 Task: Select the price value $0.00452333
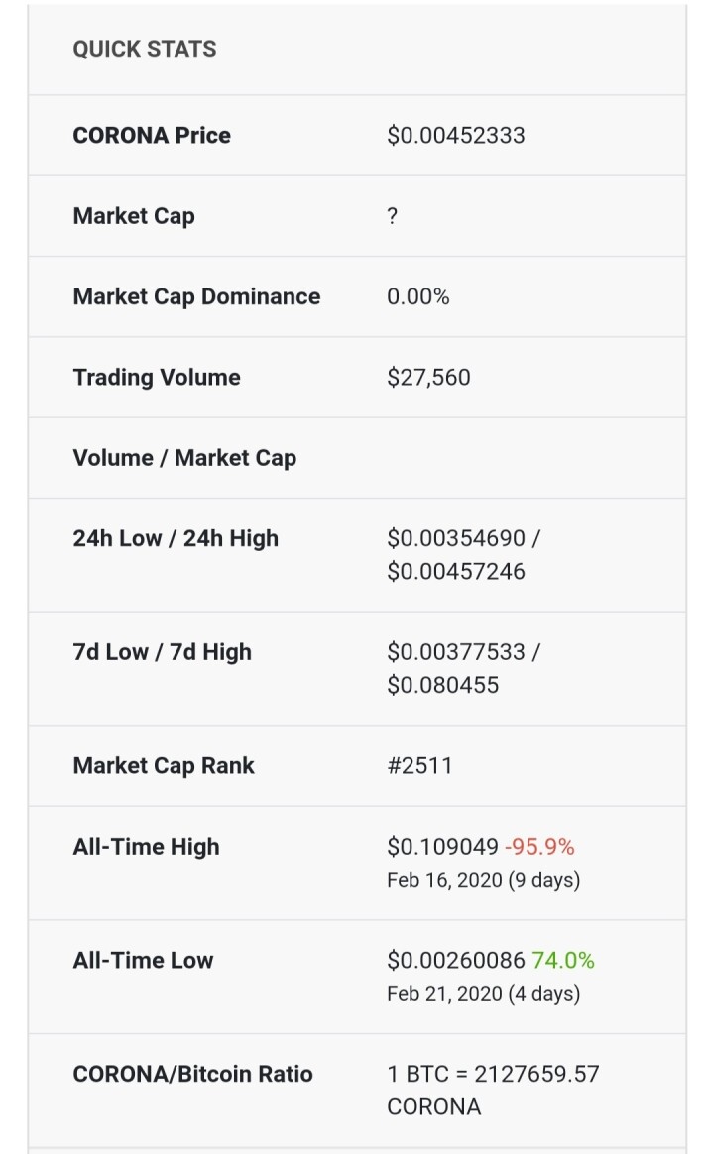456,136
